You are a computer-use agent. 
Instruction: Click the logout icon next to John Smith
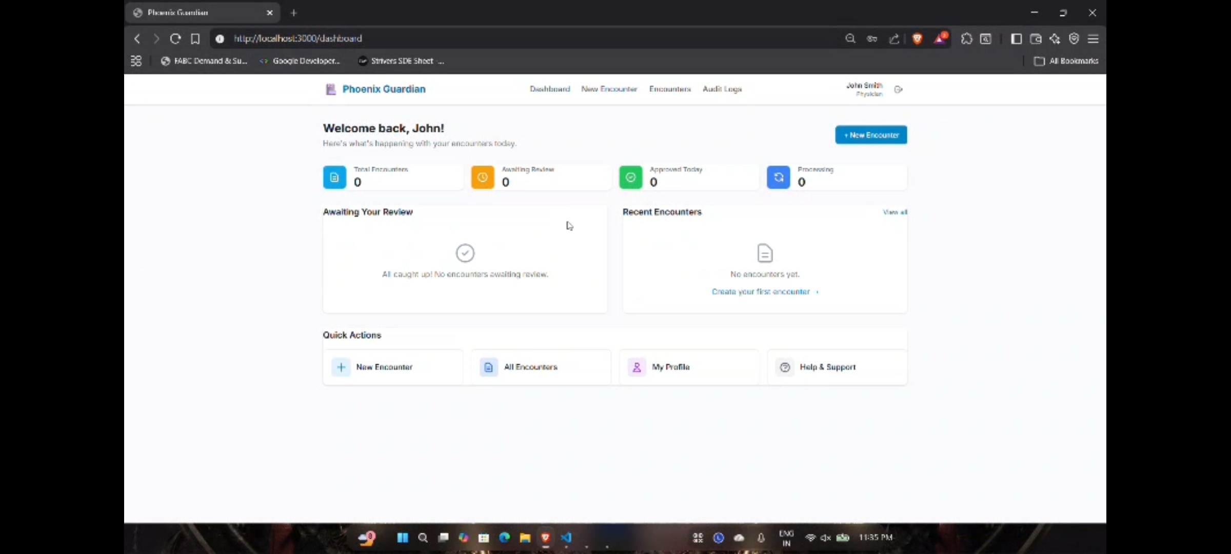pyautogui.click(x=898, y=89)
